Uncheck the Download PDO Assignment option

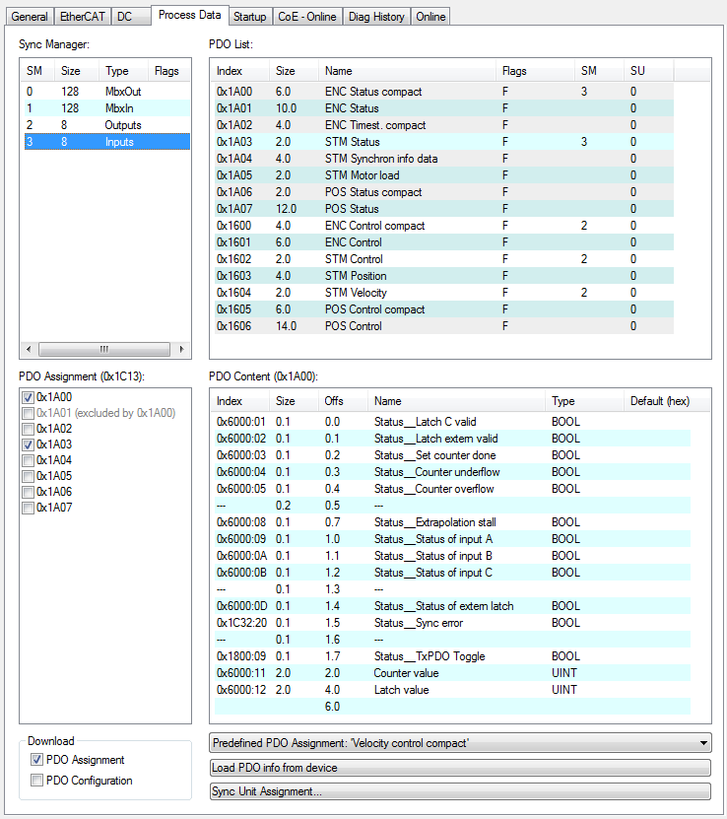[x=36, y=760]
